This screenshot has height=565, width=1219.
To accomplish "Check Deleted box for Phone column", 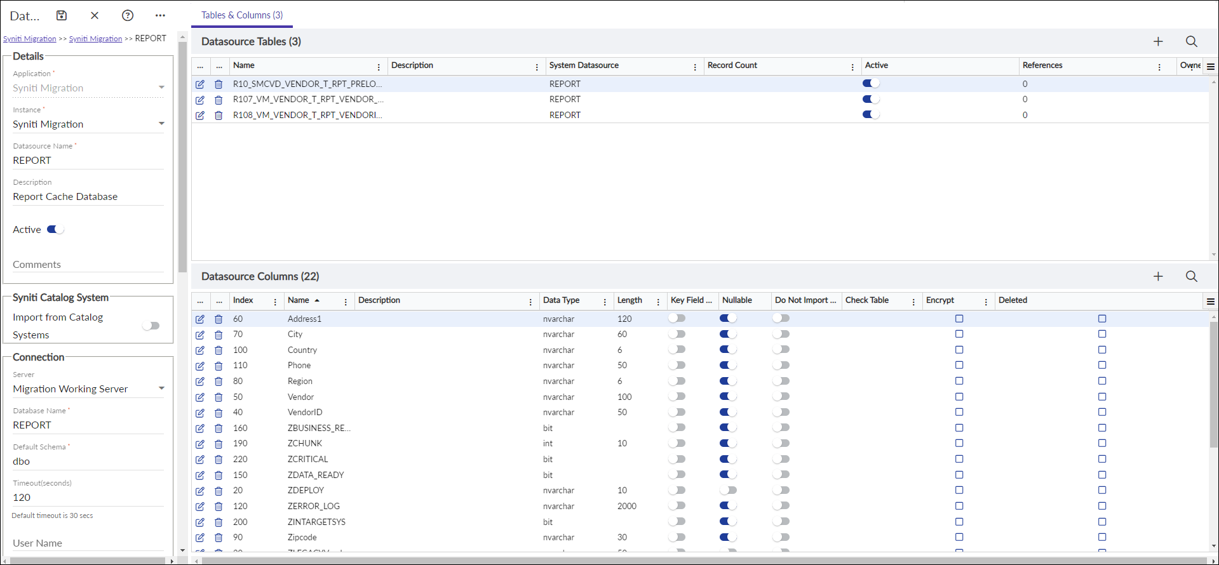I will click(1102, 365).
